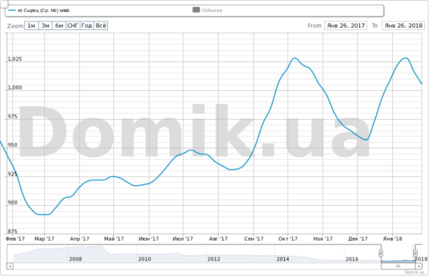
Task: Click the navigator scrollbar thumb
Action: click(x=398, y=266)
